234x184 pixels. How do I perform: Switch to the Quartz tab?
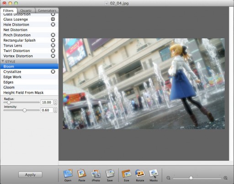26,11
